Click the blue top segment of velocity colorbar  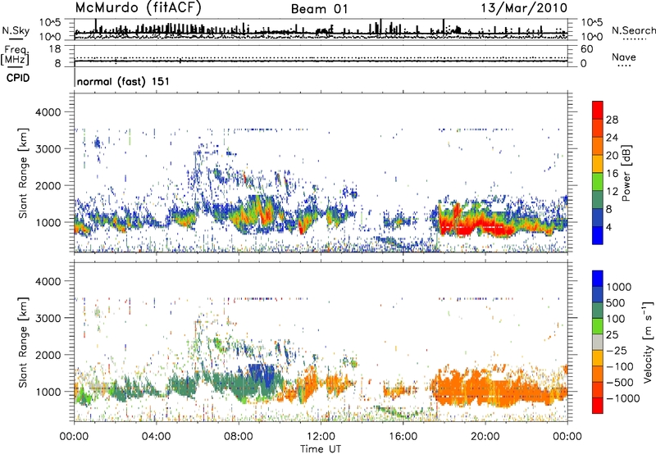click(x=598, y=278)
